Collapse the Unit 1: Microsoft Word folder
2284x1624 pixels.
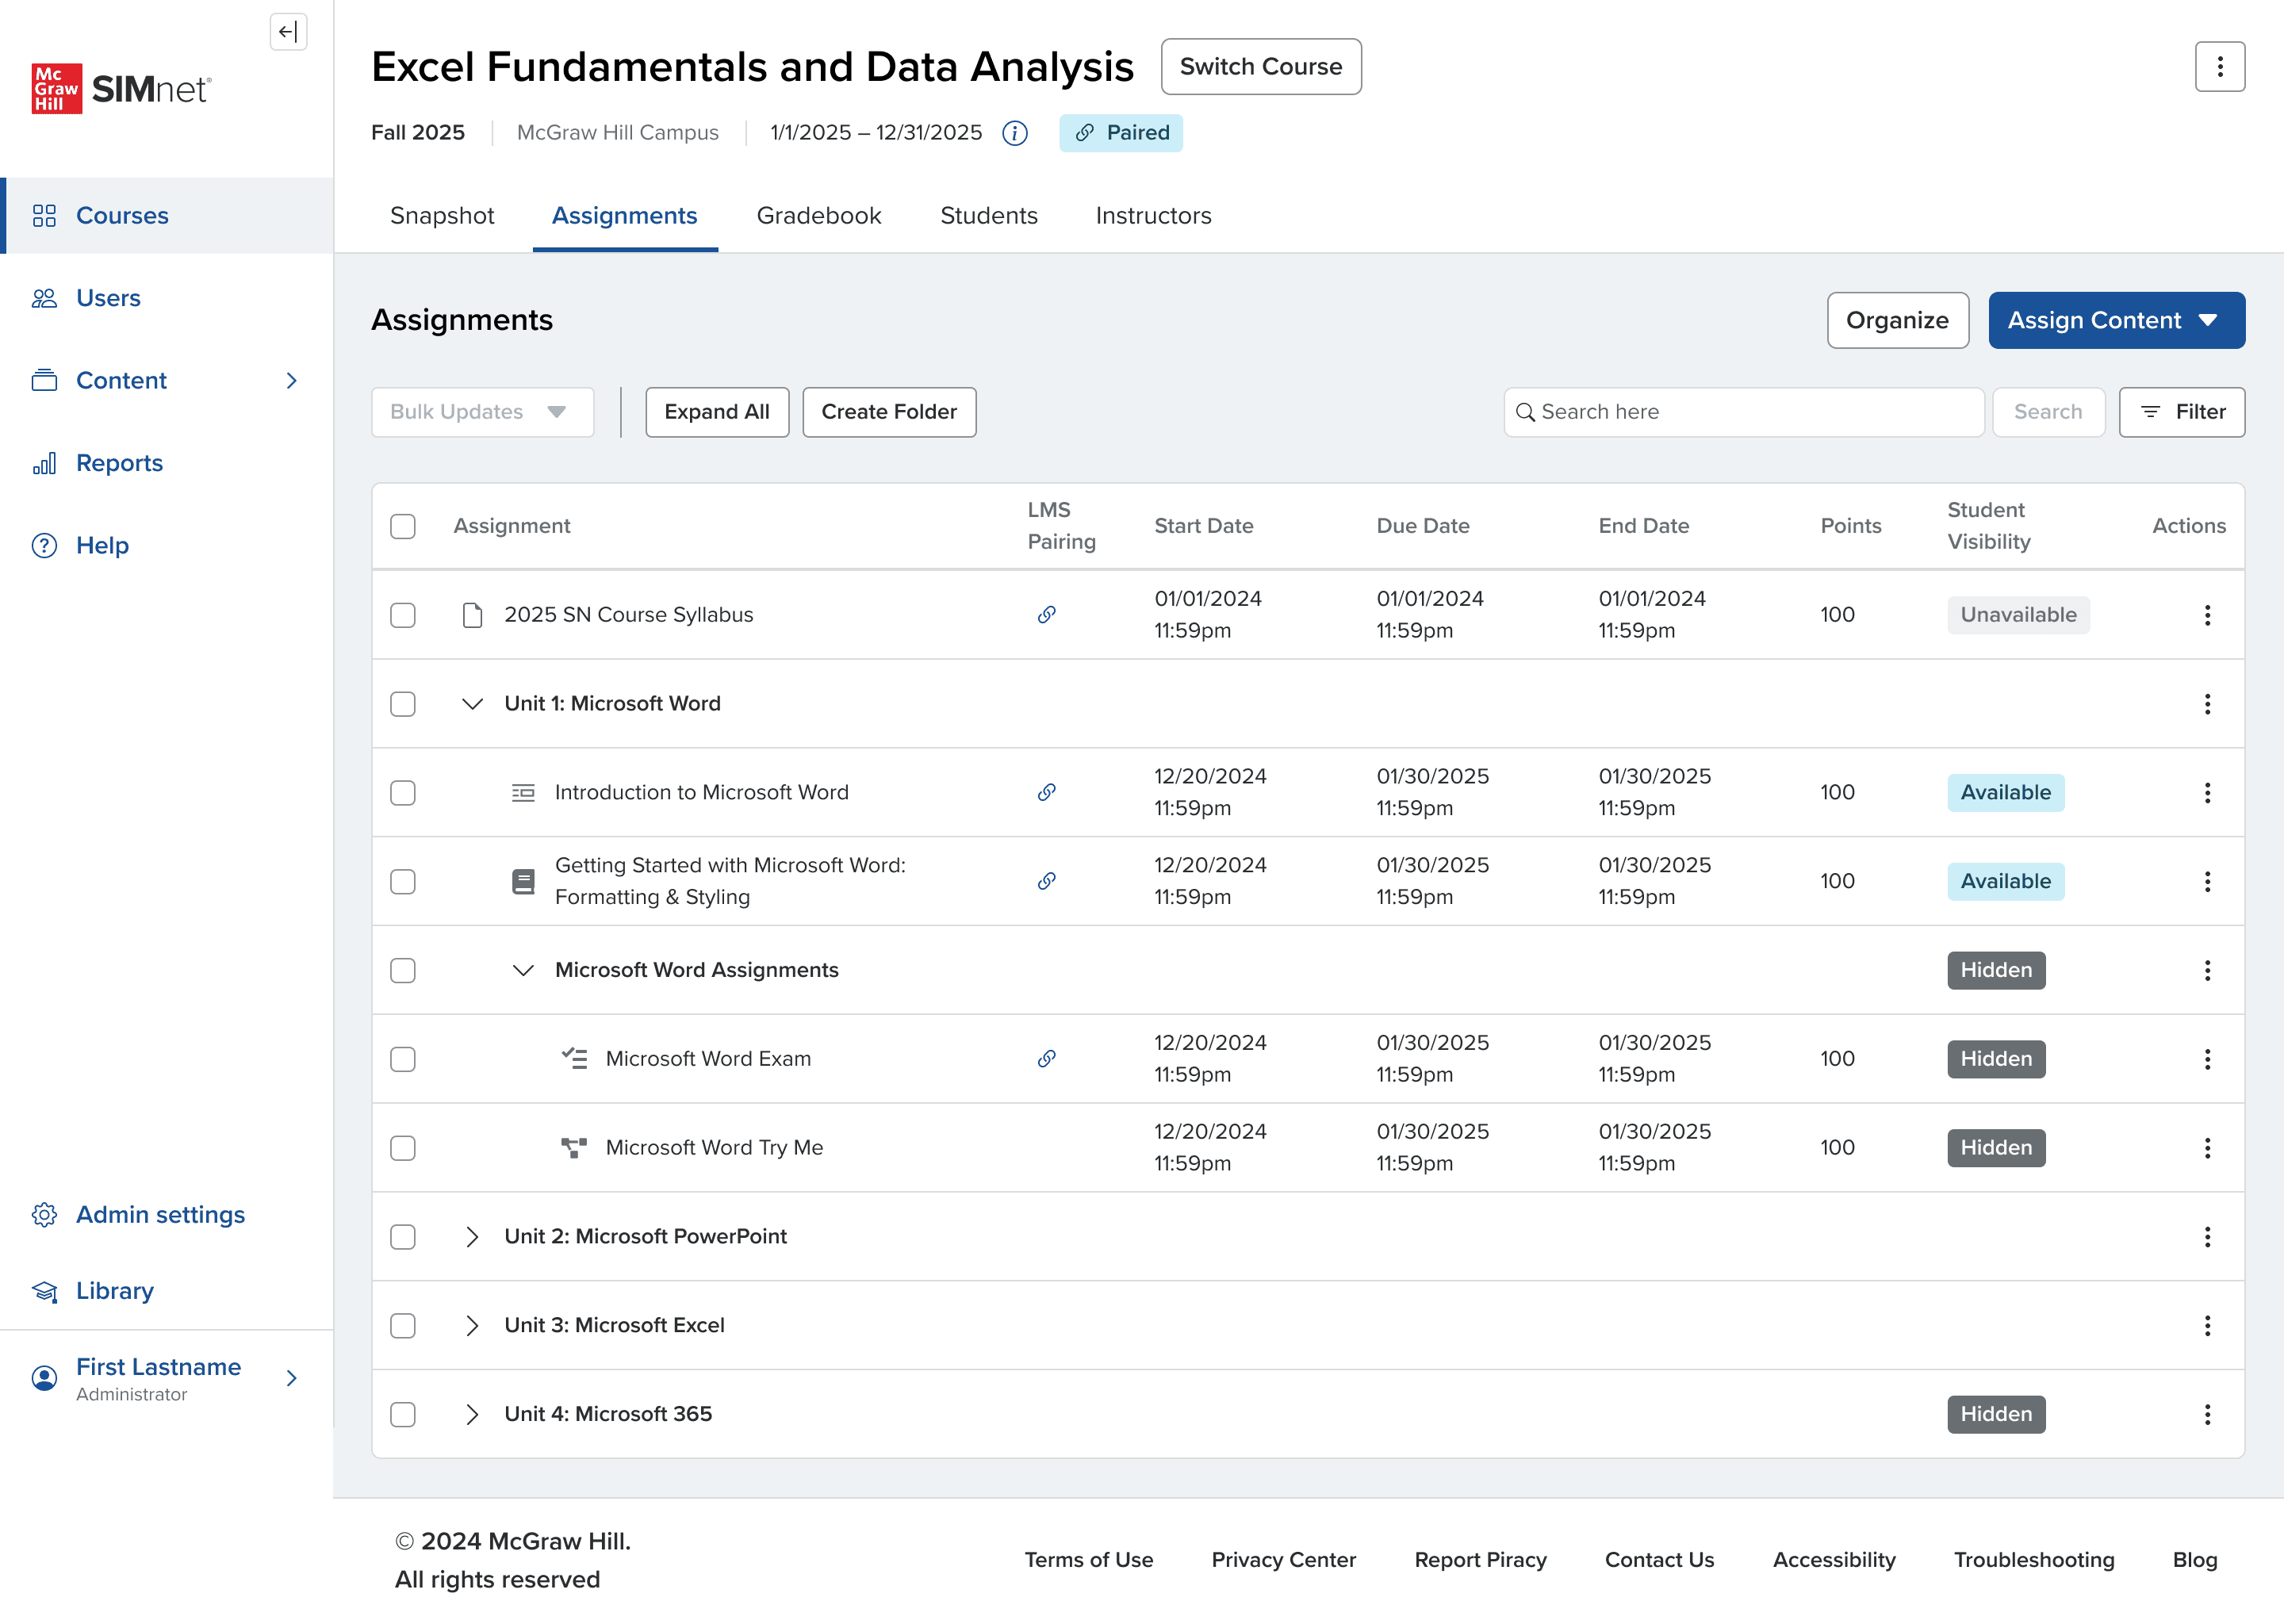coord(472,704)
